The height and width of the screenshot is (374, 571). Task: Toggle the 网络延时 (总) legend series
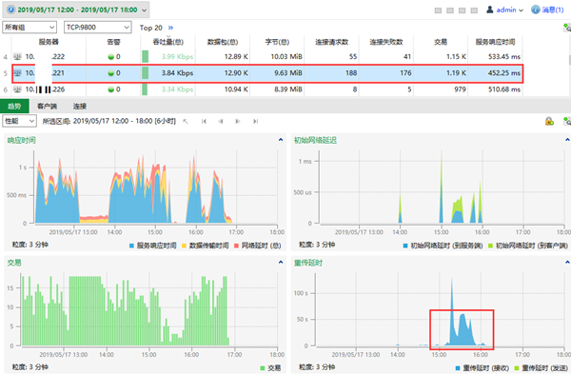click(x=258, y=246)
